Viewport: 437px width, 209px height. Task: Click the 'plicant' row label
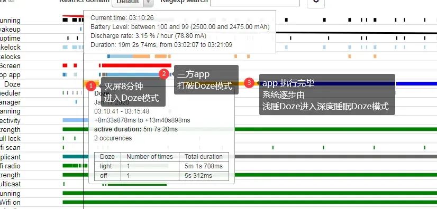(x=10, y=157)
